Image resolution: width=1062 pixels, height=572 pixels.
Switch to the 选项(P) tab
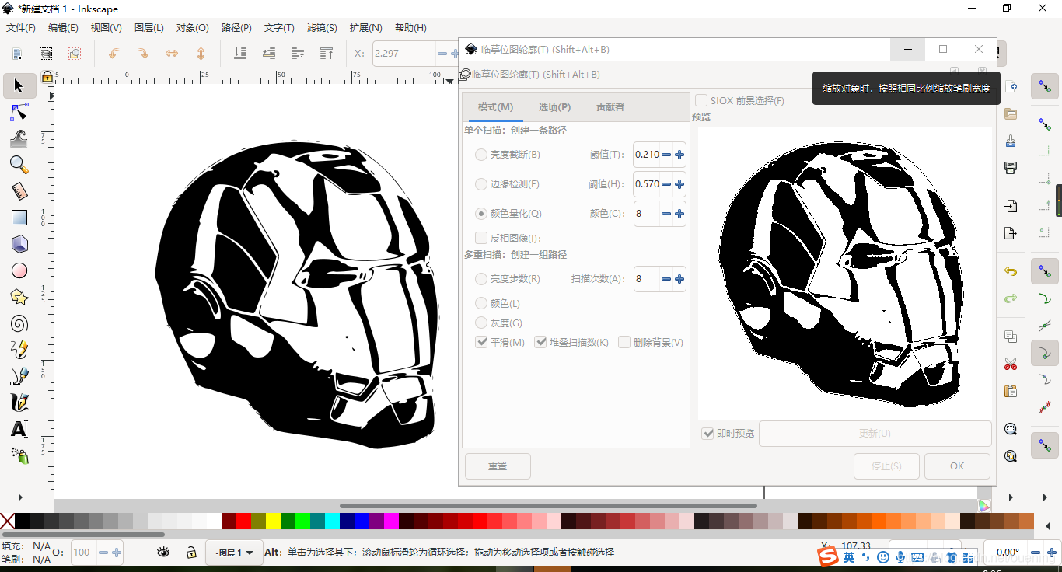554,107
